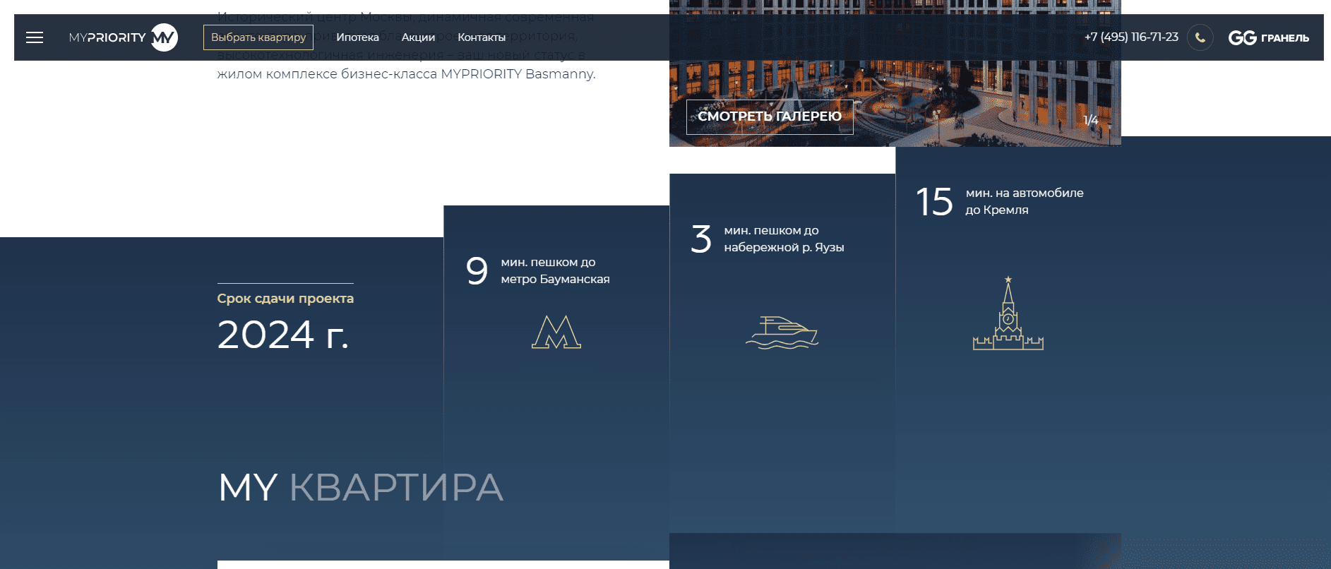Click the MY КВАРТИРА heading
This screenshot has width=1331, height=569.
click(x=360, y=487)
